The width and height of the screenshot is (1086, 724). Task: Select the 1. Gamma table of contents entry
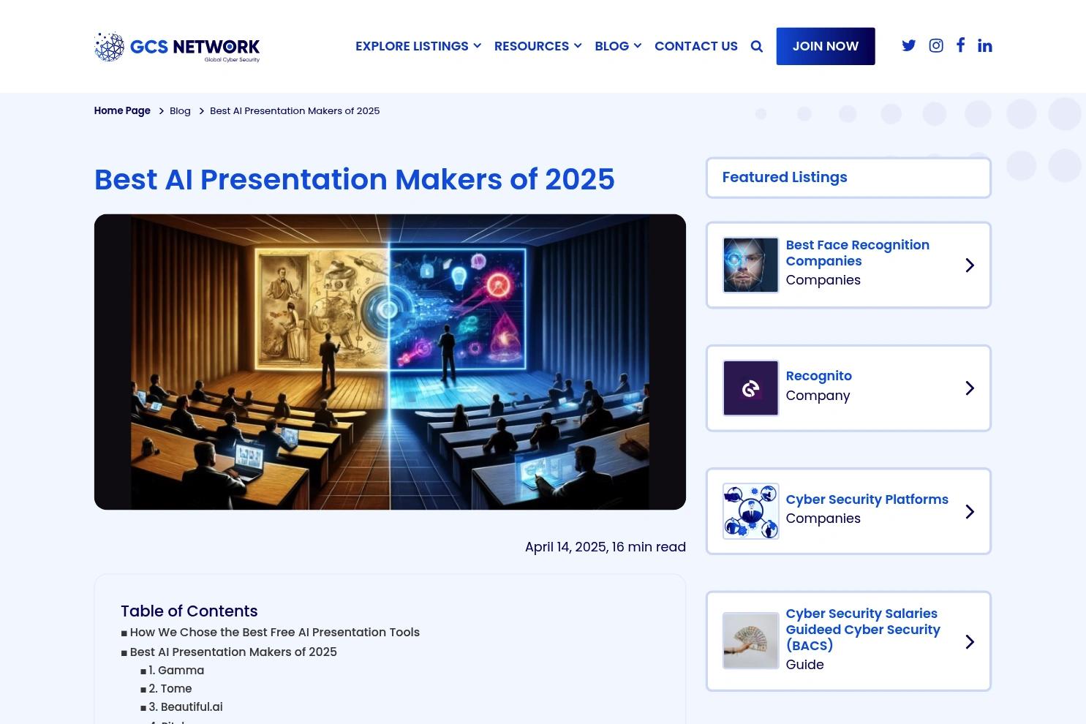point(176,670)
